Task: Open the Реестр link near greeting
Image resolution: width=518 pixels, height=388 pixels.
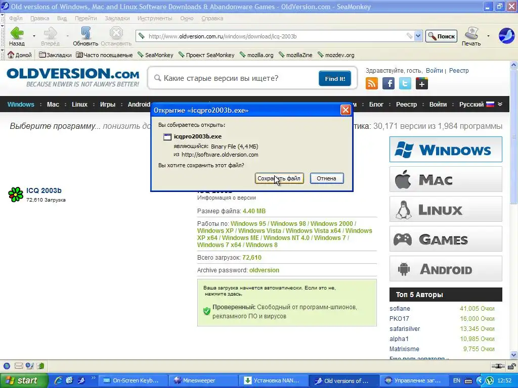Action: [459, 70]
